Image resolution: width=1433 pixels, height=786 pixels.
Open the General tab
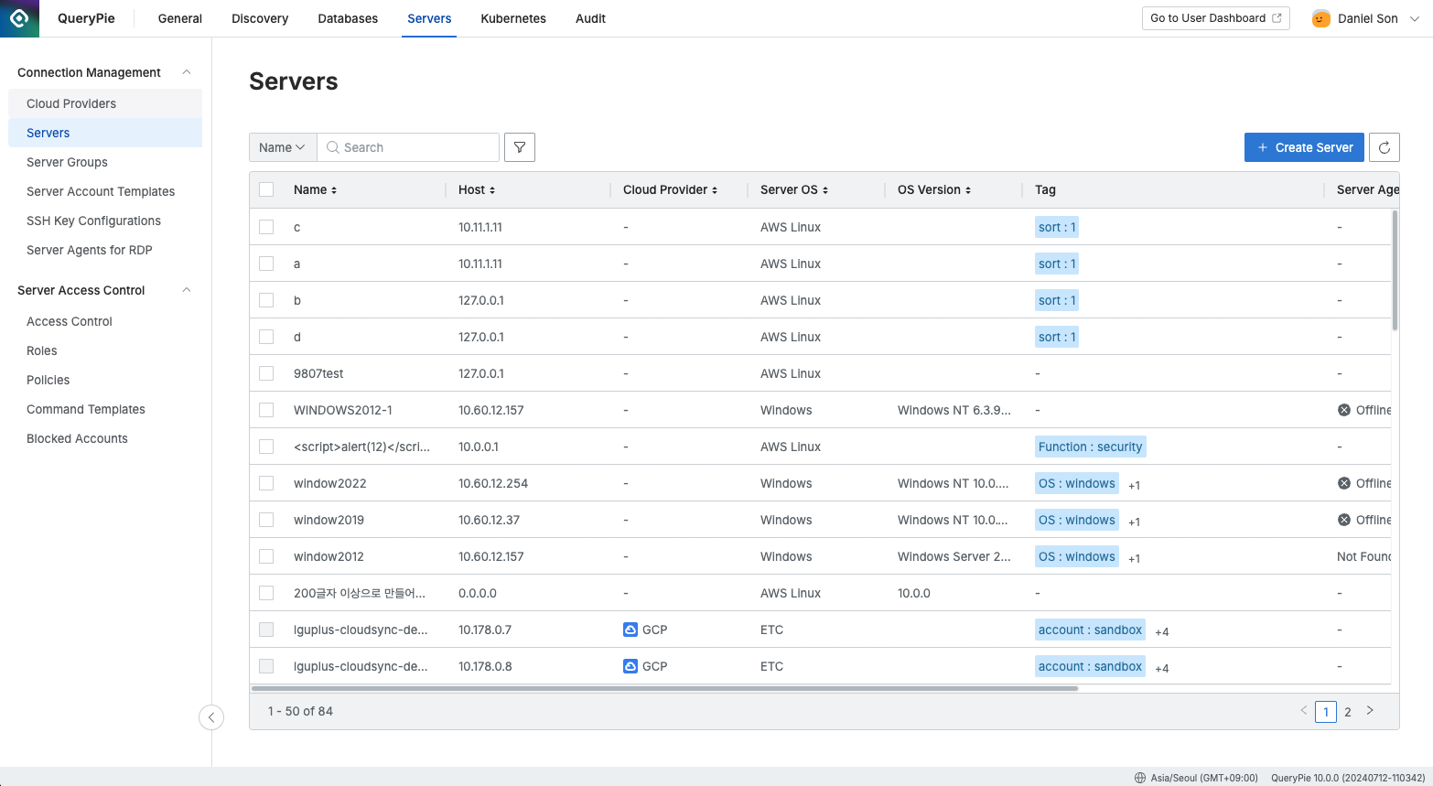[180, 18]
